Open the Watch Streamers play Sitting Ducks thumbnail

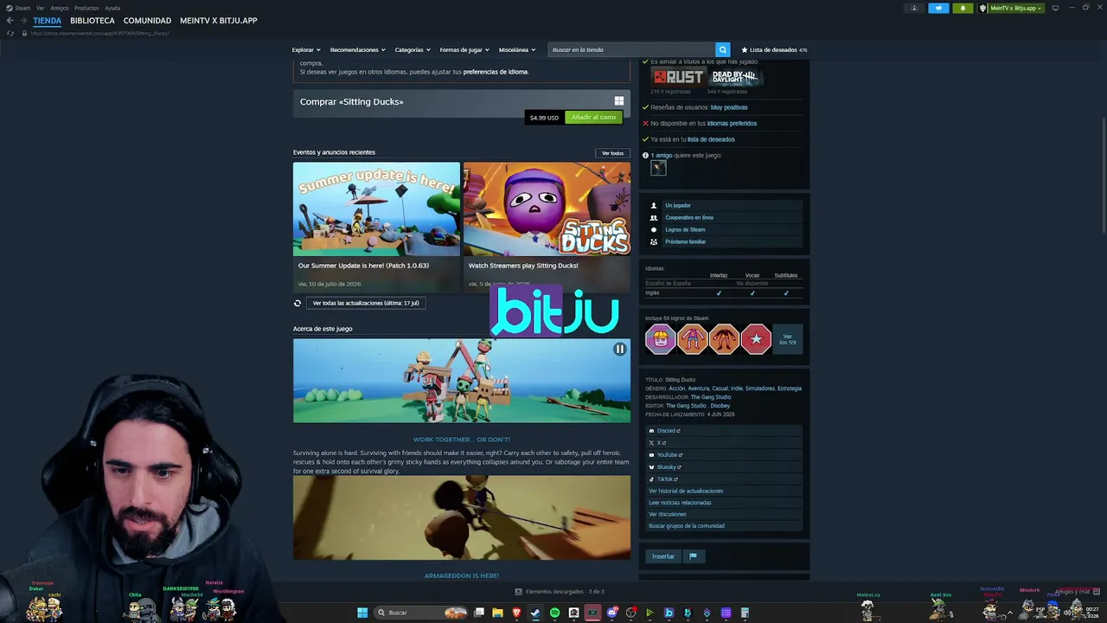tap(547, 209)
